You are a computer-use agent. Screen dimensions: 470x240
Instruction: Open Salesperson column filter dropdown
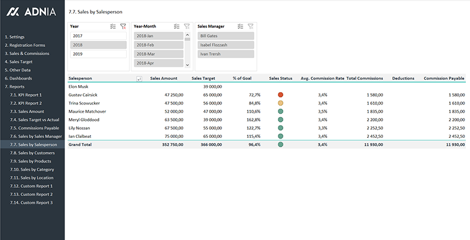(139, 78)
